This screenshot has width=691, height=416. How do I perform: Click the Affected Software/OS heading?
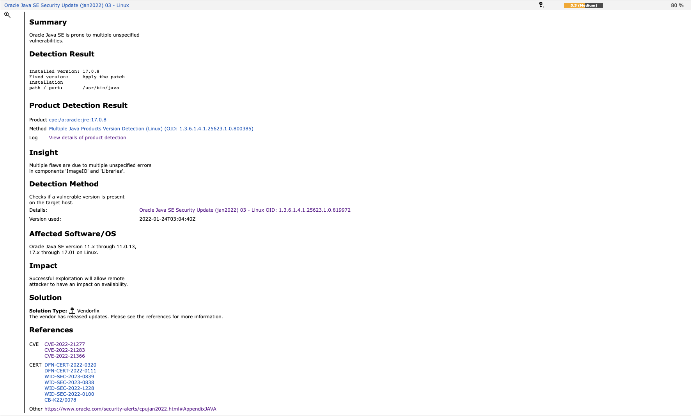73,234
